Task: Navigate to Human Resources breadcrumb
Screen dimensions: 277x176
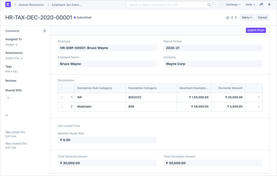Action: (31, 4)
